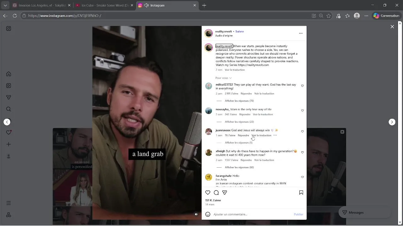Save post with the bookmark icon
This screenshot has height=226, width=403.
[x=301, y=192]
